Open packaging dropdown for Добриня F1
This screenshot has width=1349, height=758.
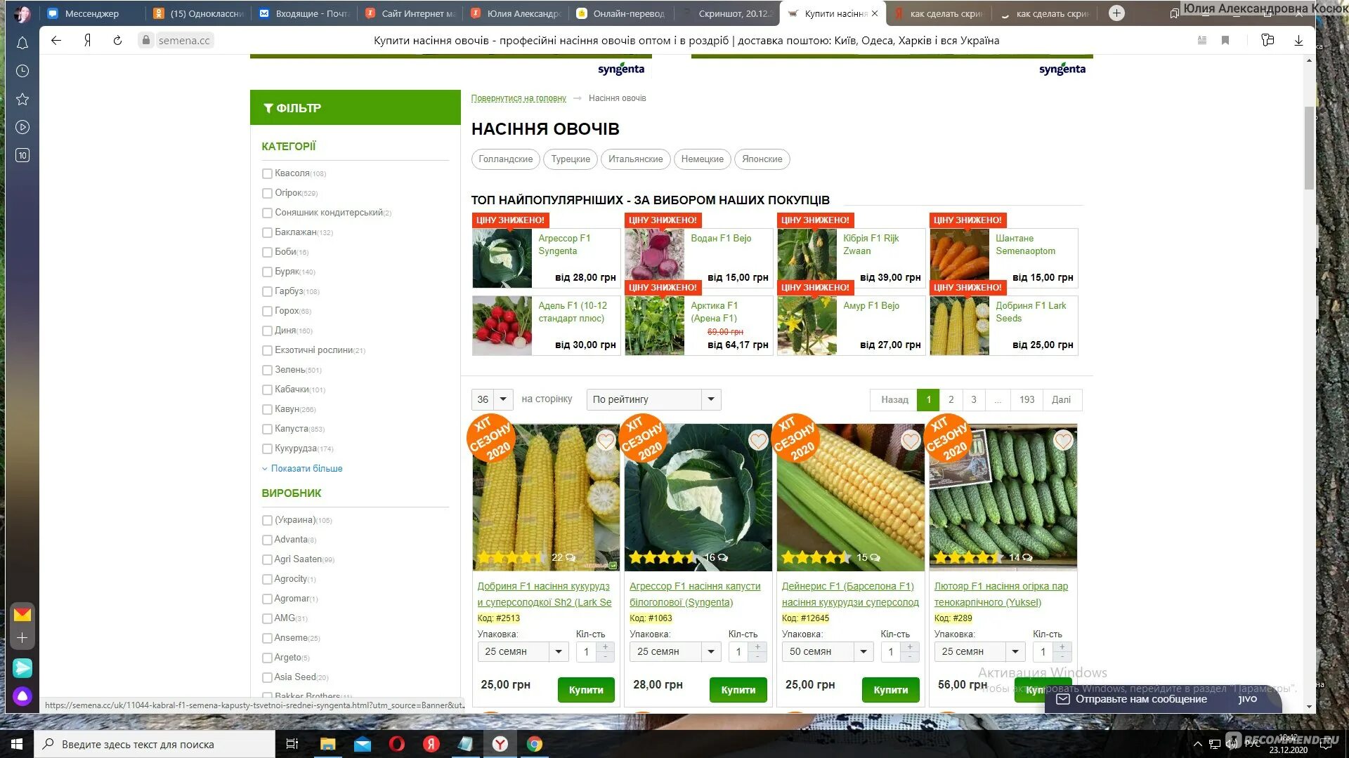[523, 651]
